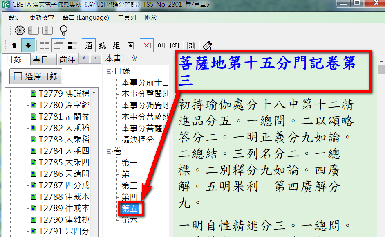This screenshot has height=237, width=385.
Task: Toggle the 圖 display mode button
Action: tap(130, 45)
